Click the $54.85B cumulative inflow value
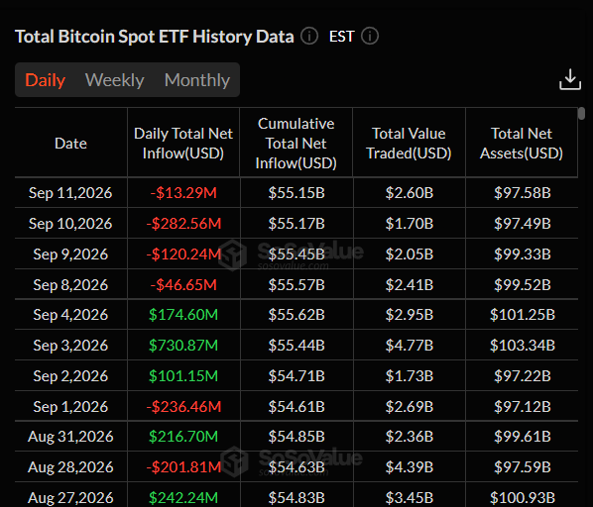Screen dimensions: 593x507 296,437
